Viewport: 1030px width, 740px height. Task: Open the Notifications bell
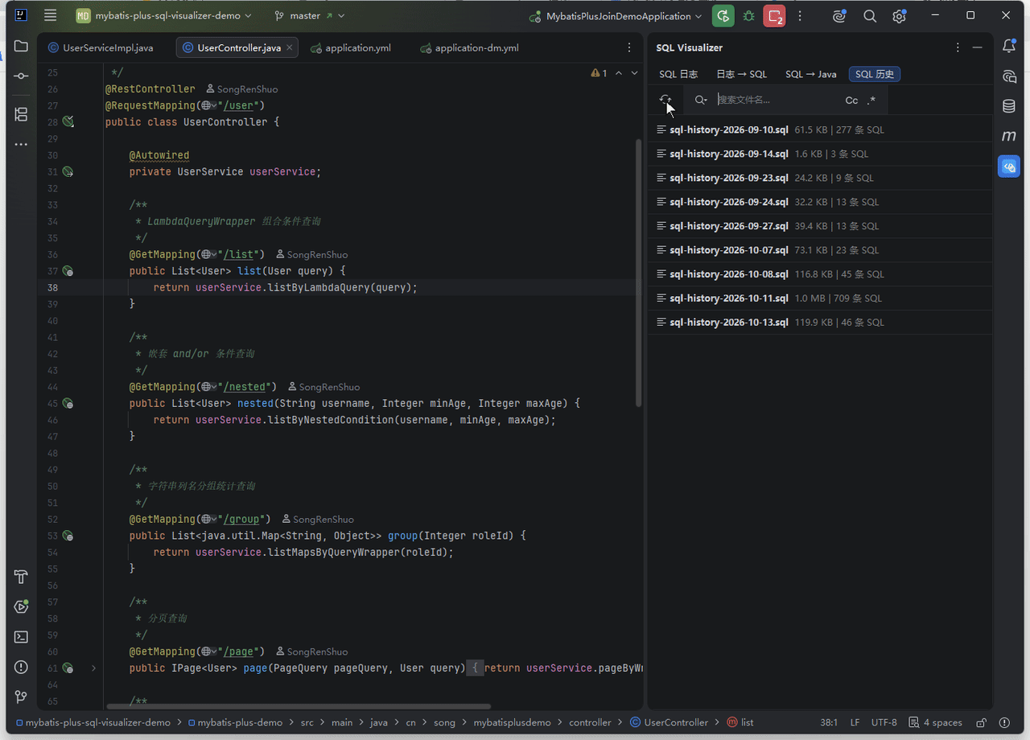pyautogui.click(x=1009, y=47)
